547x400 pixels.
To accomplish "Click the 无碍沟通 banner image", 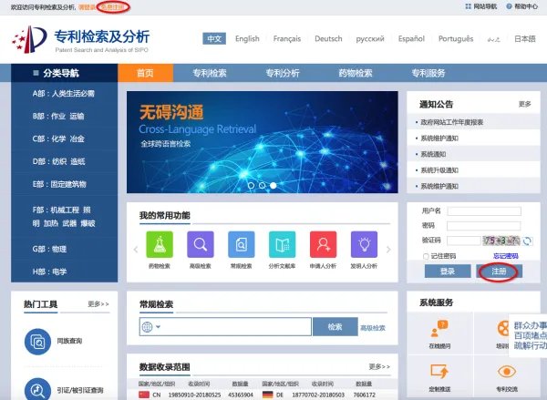I will point(263,142).
